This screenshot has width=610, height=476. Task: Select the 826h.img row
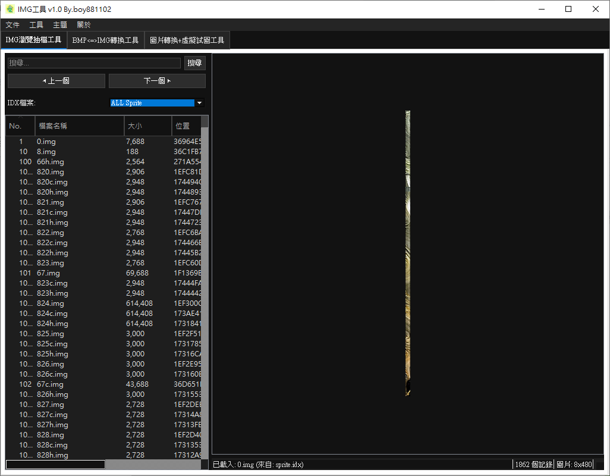pyautogui.click(x=104, y=394)
